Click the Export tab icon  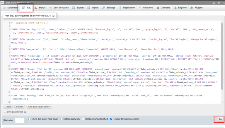[x=74, y=7]
